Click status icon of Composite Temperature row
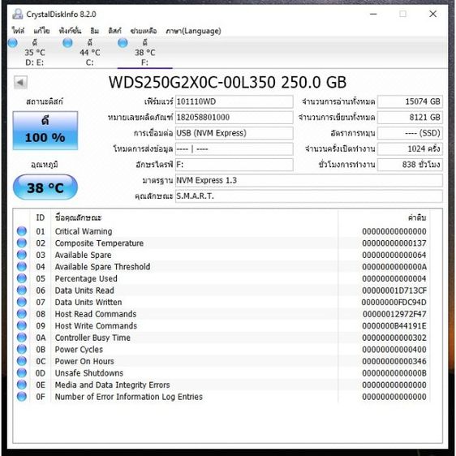This screenshot has width=456, height=456. point(22,243)
